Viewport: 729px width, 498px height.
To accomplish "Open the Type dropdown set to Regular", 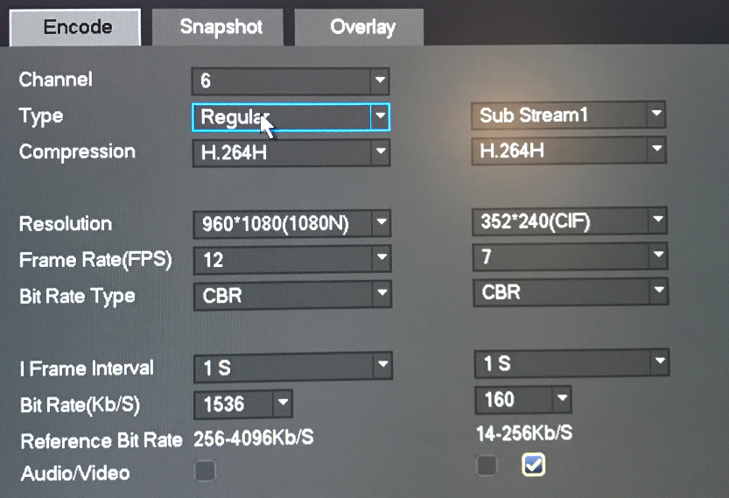I will 291,117.
